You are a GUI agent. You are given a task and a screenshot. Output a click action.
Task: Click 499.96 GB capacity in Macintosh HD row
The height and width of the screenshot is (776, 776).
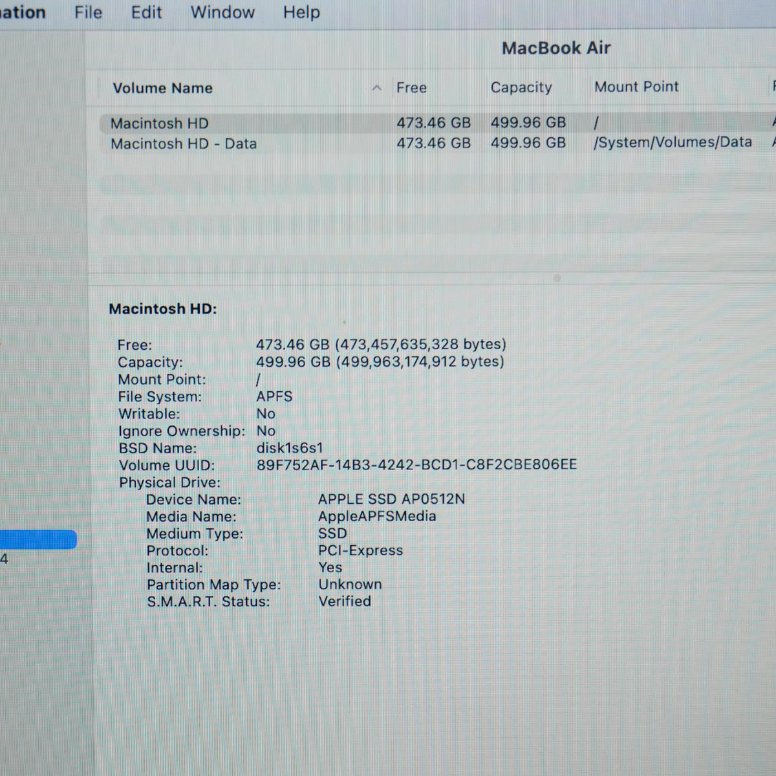pos(528,122)
